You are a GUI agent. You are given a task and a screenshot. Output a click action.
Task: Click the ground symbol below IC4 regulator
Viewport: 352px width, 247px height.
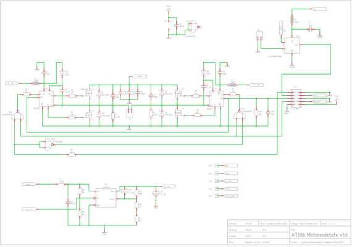click(x=104, y=232)
